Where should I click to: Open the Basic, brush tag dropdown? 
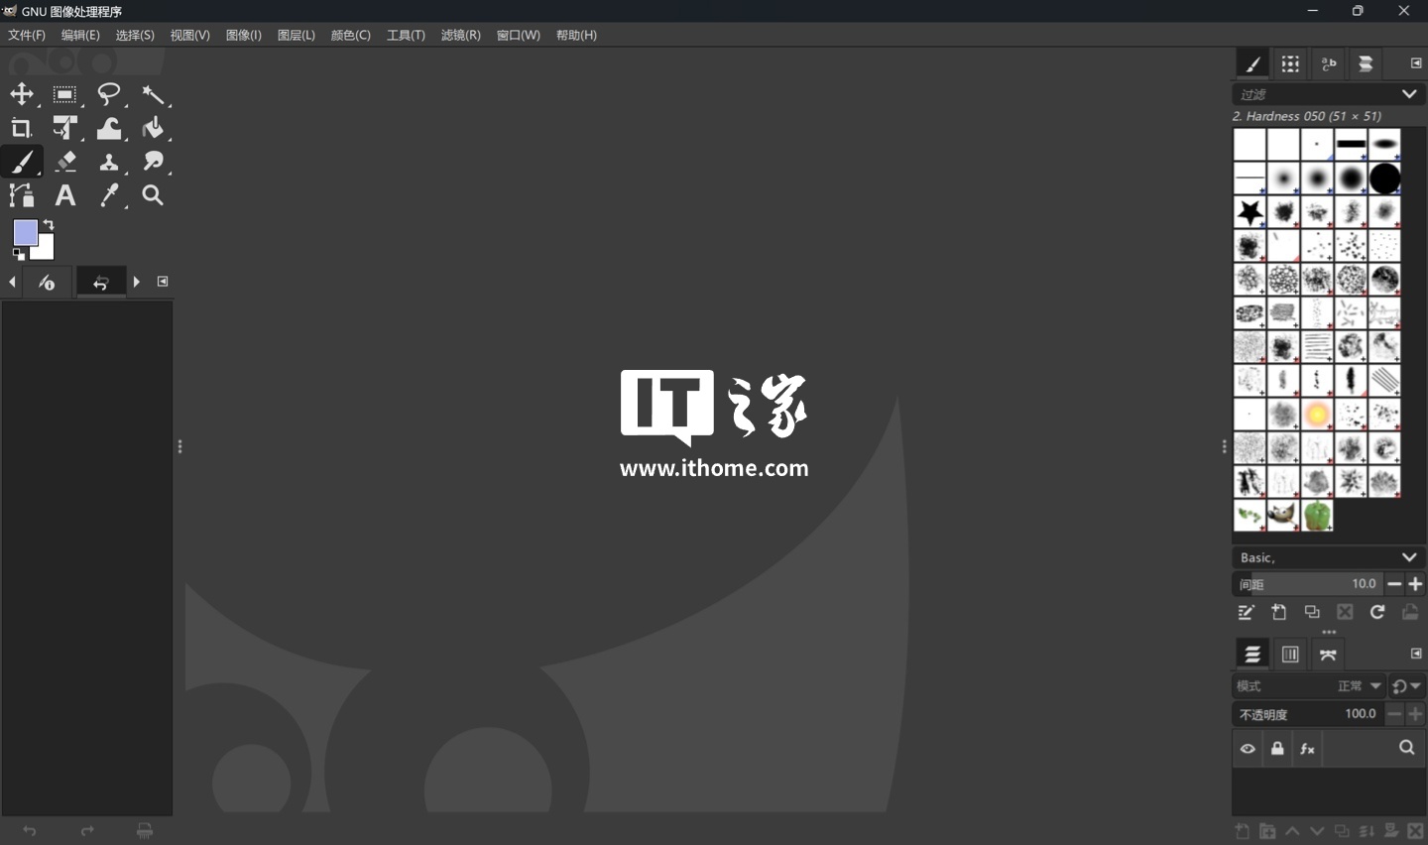tap(1328, 557)
